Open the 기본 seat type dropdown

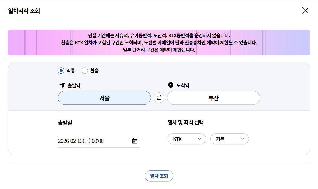pos(229,139)
